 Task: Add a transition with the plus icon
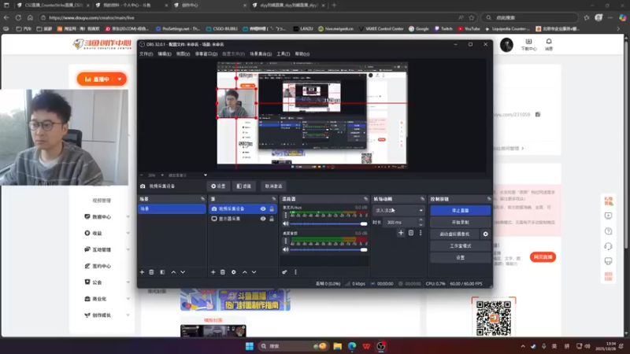[x=401, y=233]
